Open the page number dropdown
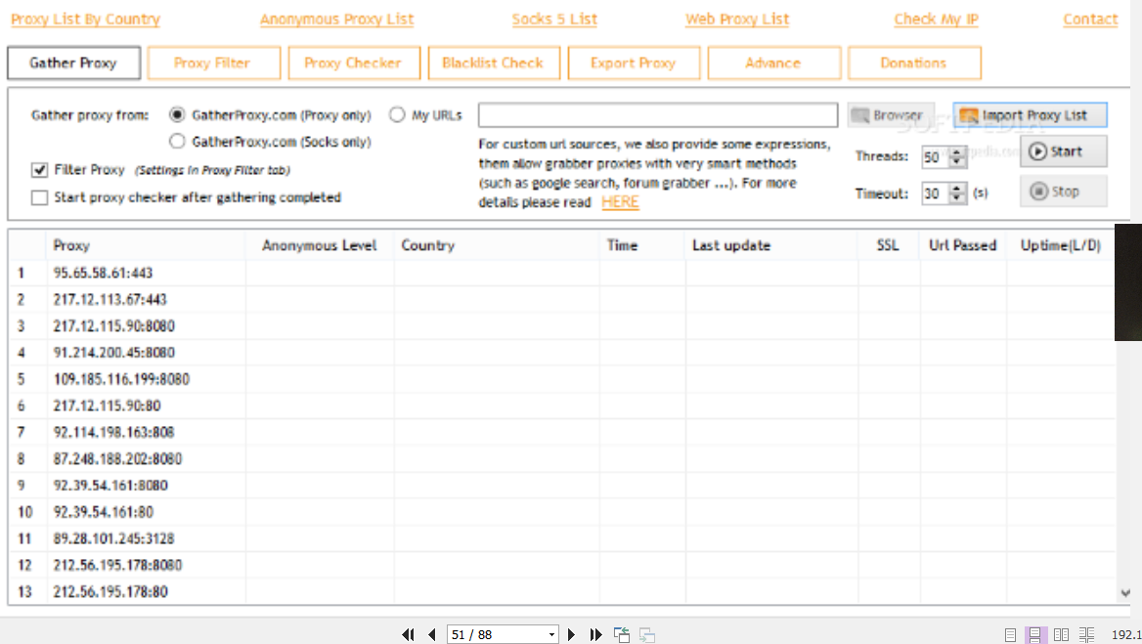Screen dimensions: 1142x644 (551, 635)
